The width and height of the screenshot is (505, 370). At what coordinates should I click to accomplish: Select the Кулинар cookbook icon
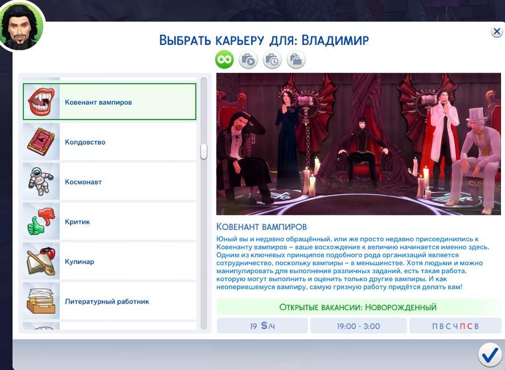coord(42,262)
